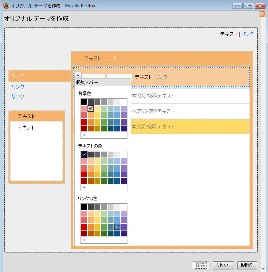This screenshot has height=272, width=268.
Task: Click the テキスト body of the sidebar widget
Action: point(37,151)
